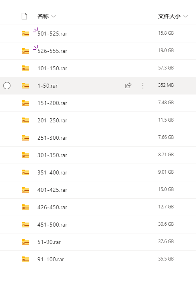Click the file type icon column header
The height and width of the screenshot is (292, 196).
pyautogui.click(x=24, y=16)
